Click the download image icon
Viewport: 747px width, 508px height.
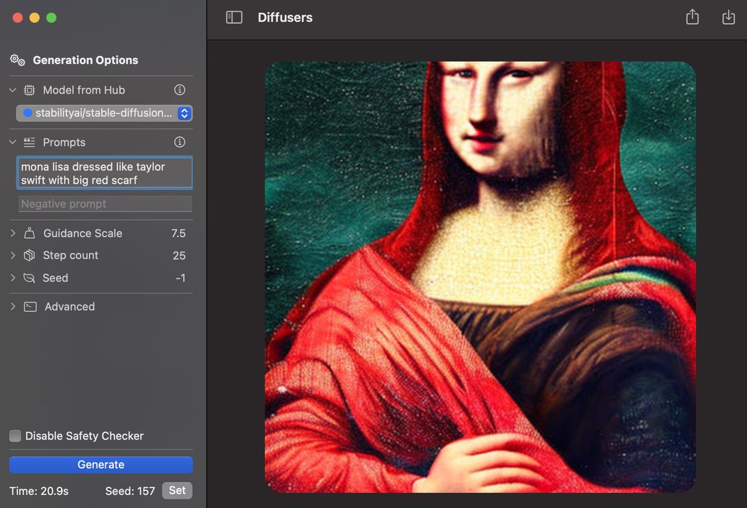(x=728, y=17)
